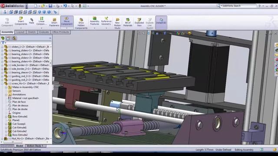Expand the Linear Component dropdown arrow

[x=42, y=28]
